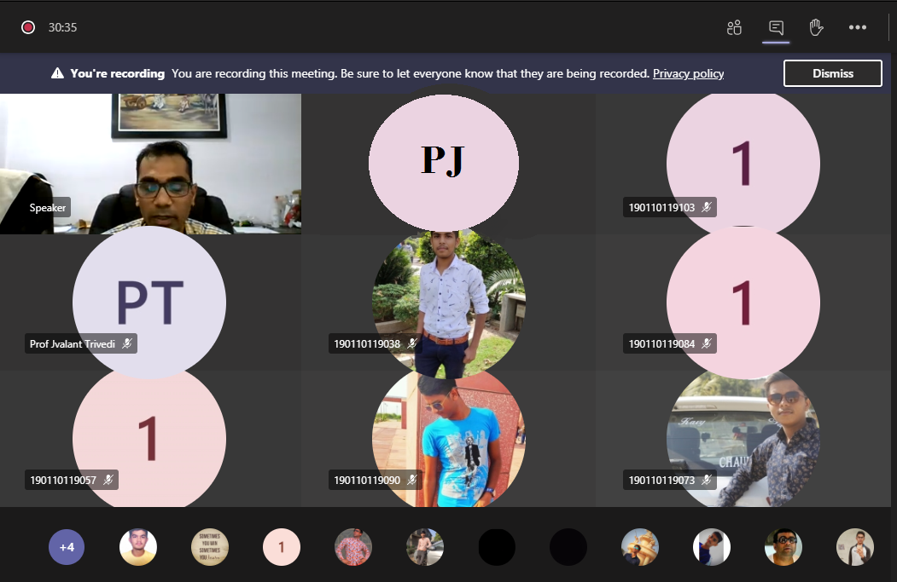Viewport: 897px width, 582px height.
Task: Click muted mic icon beside 190110119103
Action: tap(707, 206)
